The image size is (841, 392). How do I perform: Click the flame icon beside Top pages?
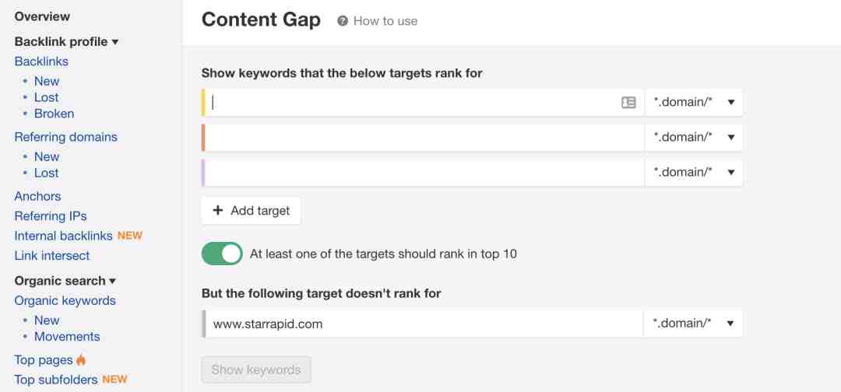tap(81, 359)
